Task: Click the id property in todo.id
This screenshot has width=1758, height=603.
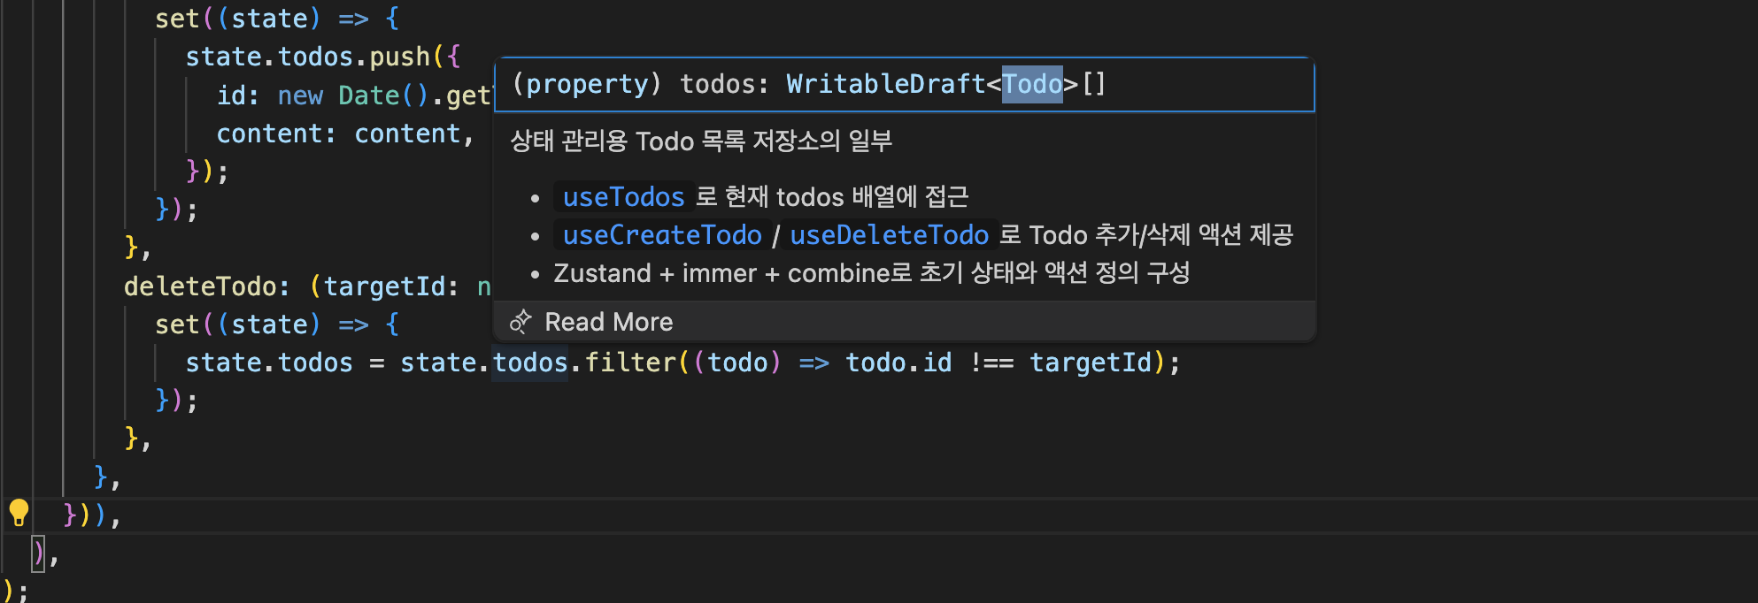Action: click(937, 363)
